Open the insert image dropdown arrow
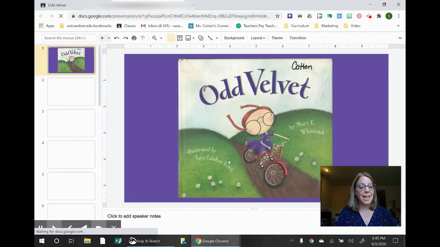Viewport: 440px width, 247px height. pyautogui.click(x=194, y=38)
